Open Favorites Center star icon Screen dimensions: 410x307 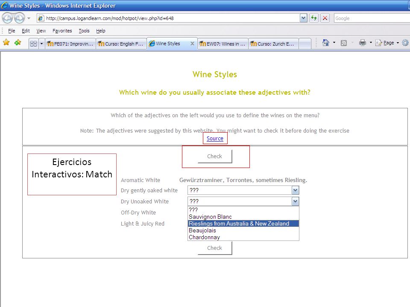[x=6, y=43]
